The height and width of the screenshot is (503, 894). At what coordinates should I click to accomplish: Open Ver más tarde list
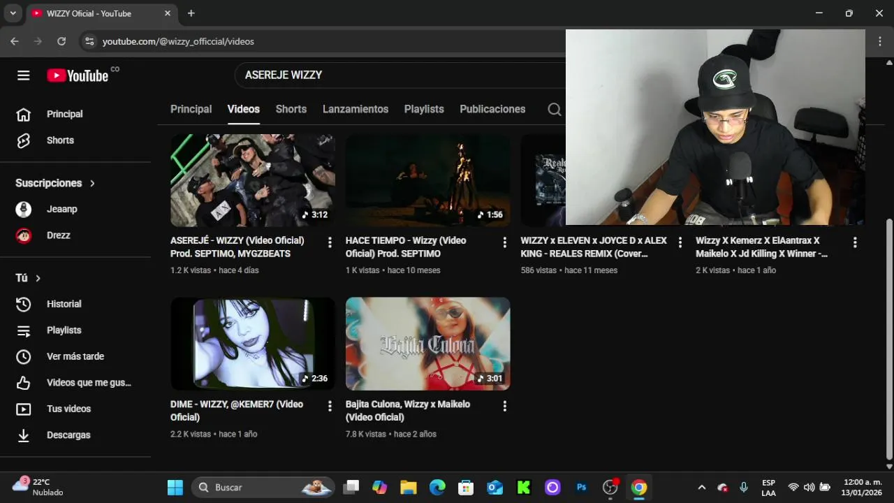[x=75, y=356]
